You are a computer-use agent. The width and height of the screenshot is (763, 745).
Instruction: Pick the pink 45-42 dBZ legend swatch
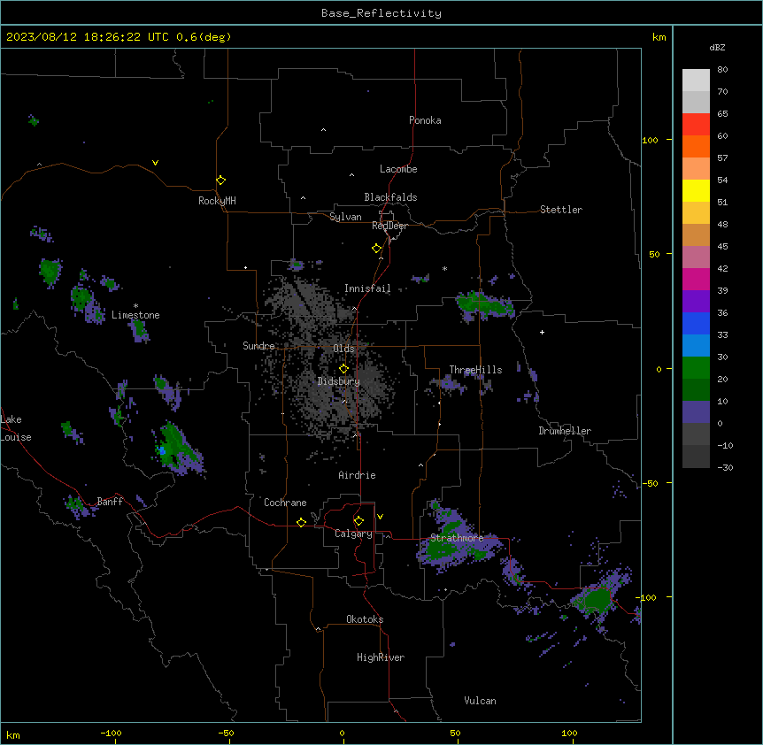[696, 257]
